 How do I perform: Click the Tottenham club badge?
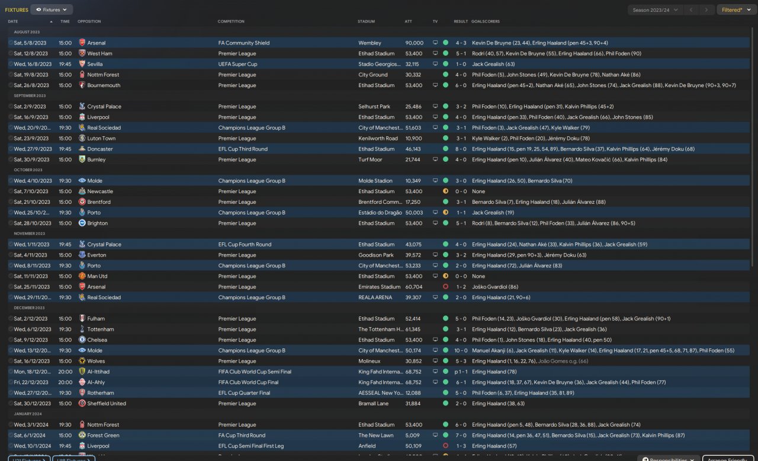pos(82,329)
